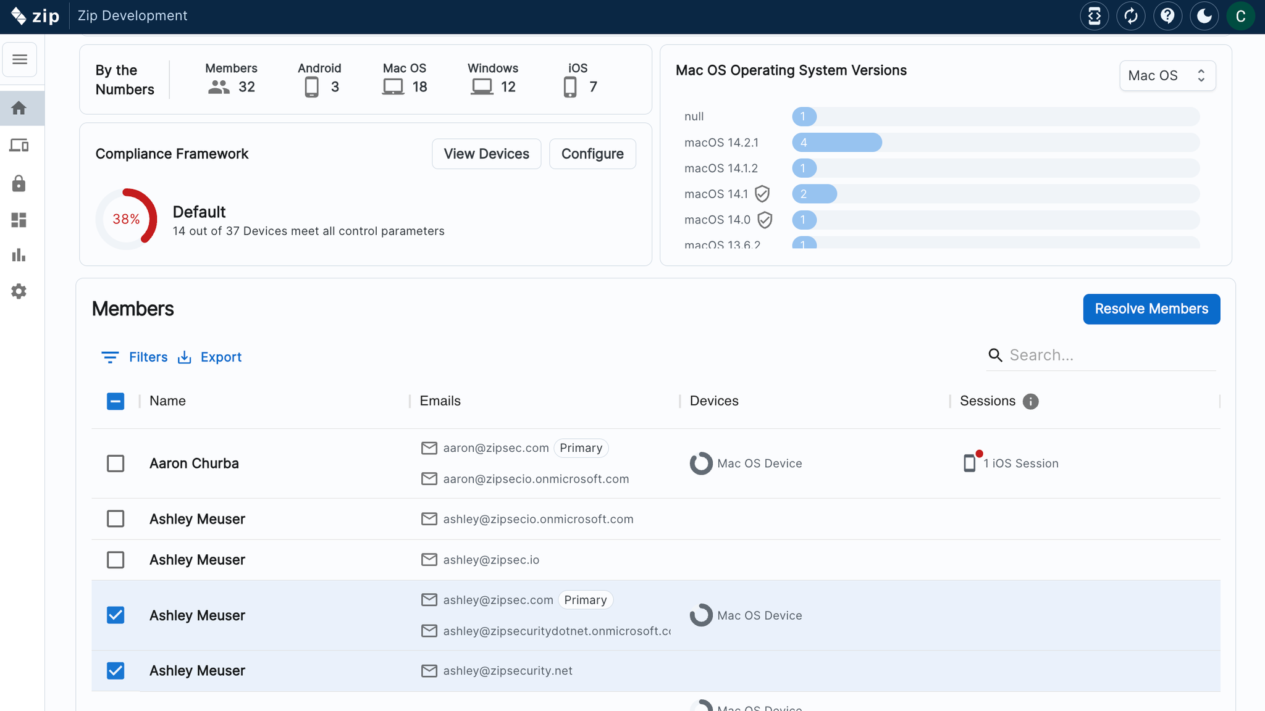Screen dimensions: 1265x711
Task: Open the hamburger sidebar menu
Action: 20,59
